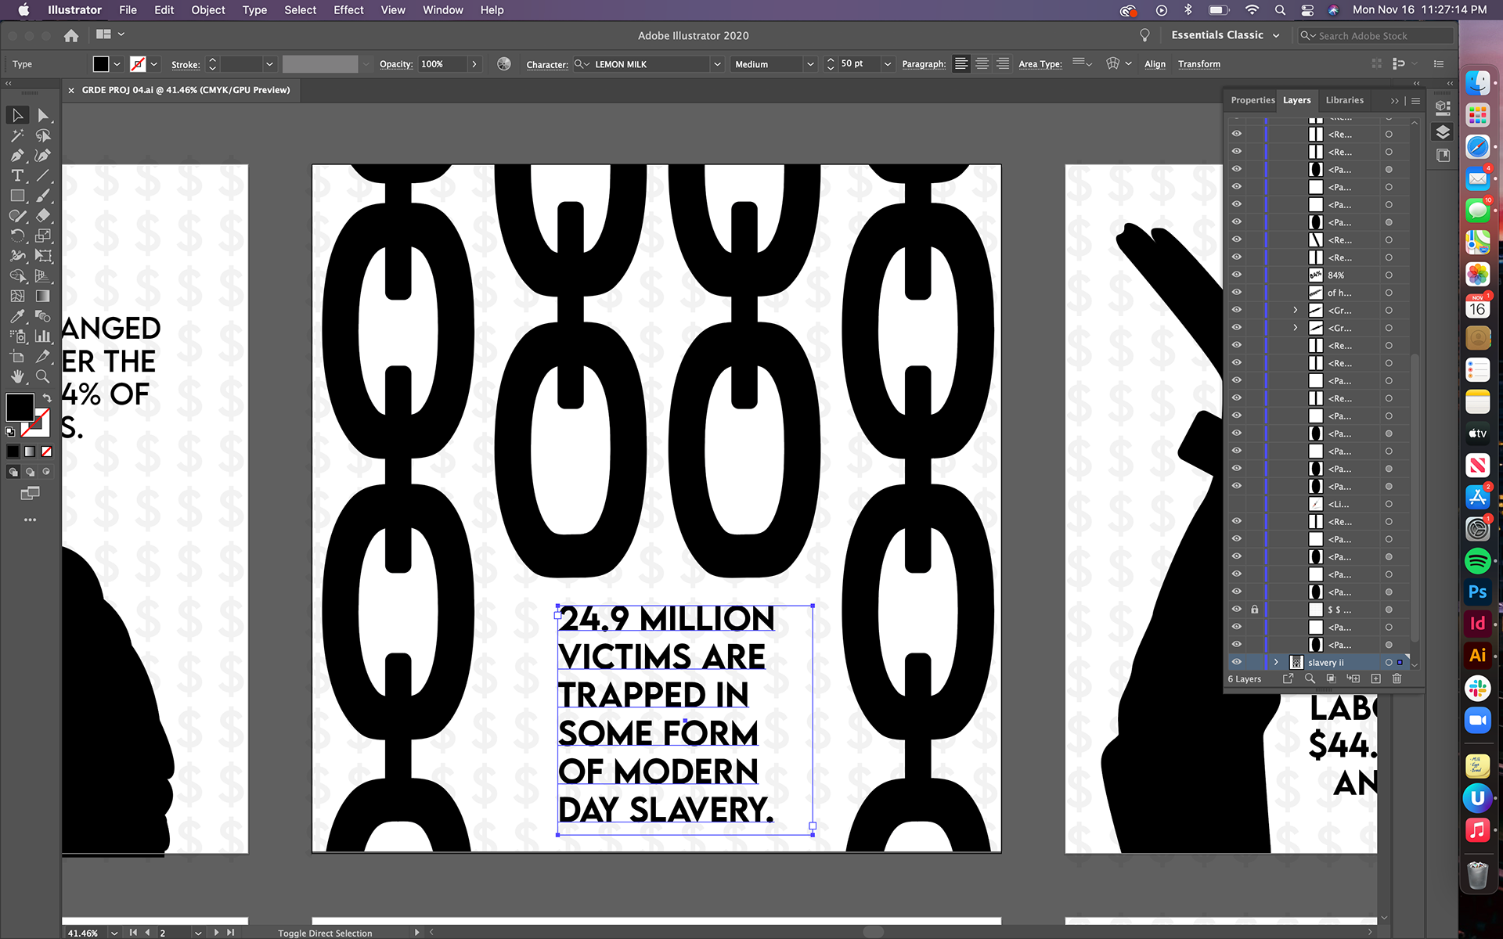The height and width of the screenshot is (939, 1503).
Task: Hide the 'of h...' layer item
Action: pos(1237,293)
